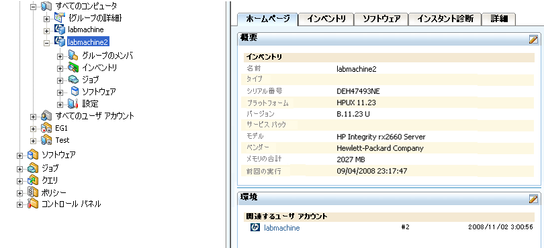544x248 pixels.
Task: Click the top-level ジョブ icon
Action: click(33, 168)
